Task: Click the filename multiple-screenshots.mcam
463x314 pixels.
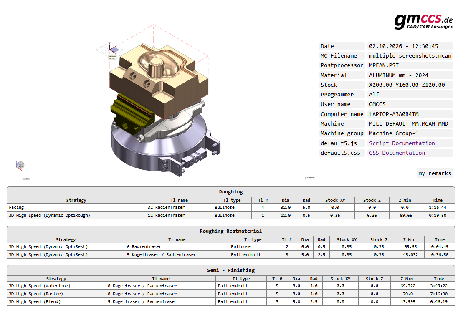Action: tap(410, 56)
